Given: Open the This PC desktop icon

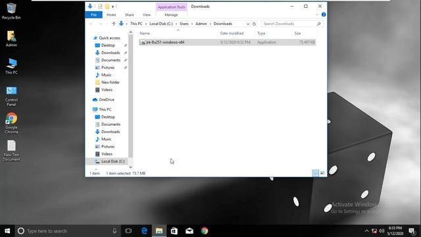Looking at the screenshot, I should 11,66.
